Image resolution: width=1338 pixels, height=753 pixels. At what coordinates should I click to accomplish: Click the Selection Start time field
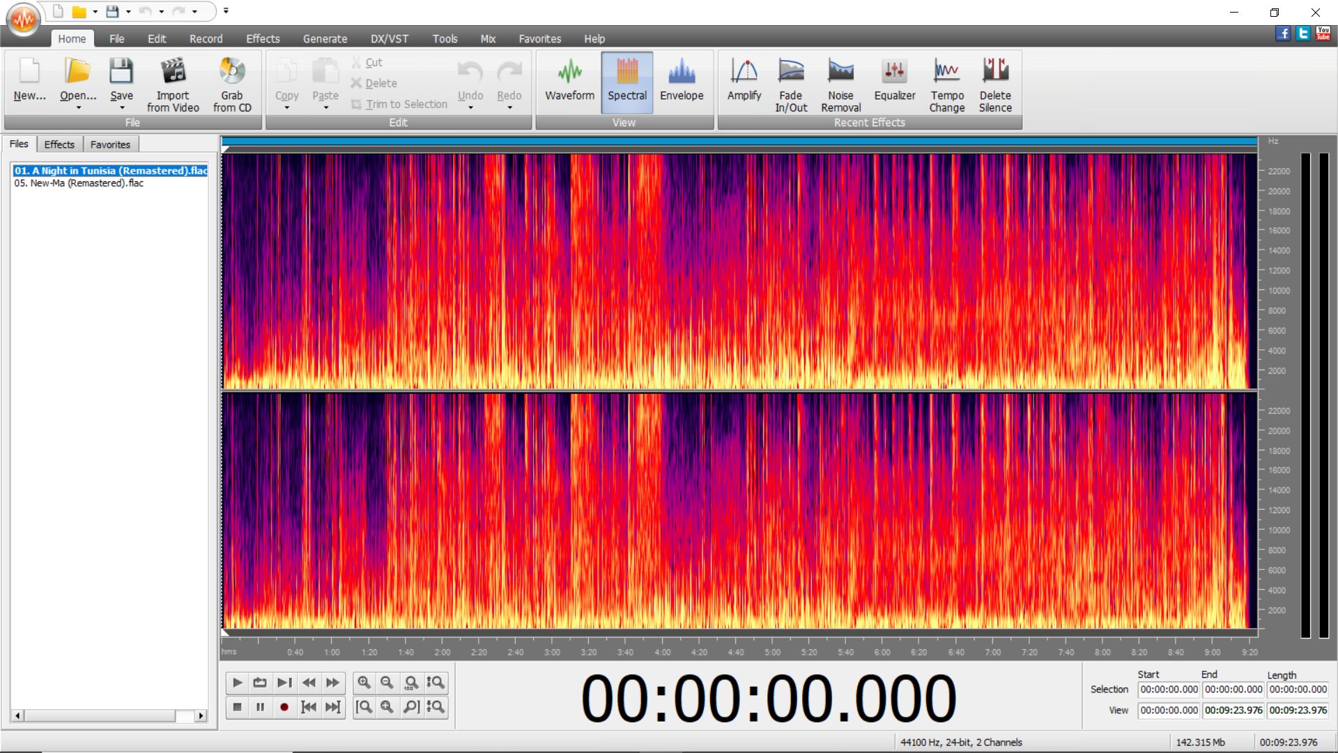point(1169,690)
